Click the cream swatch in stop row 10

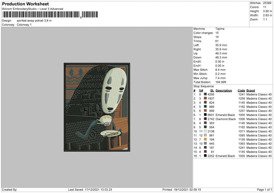pos(205,131)
